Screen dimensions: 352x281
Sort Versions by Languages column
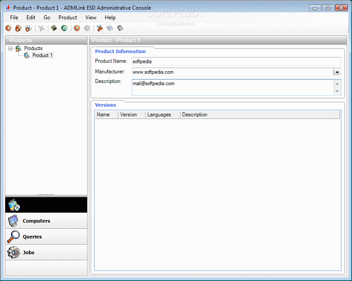pyautogui.click(x=163, y=115)
